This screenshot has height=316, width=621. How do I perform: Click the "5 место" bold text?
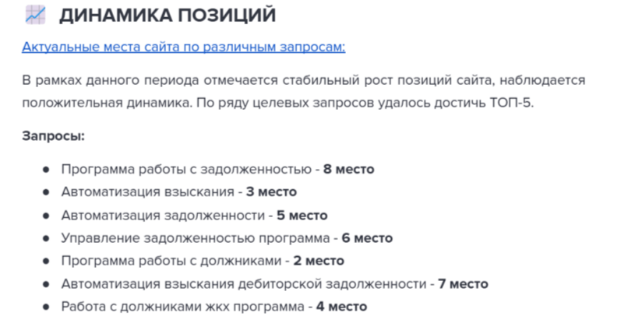pyautogui.click(x=302, y=215)
